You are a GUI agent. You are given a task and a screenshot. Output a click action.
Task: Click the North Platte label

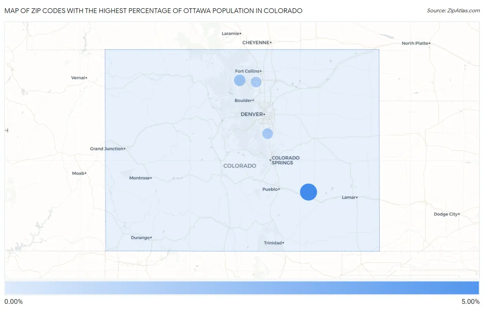coord(415,43)
